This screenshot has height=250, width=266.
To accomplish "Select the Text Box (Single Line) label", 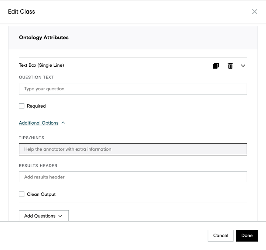I will click(x=41, y=65).
